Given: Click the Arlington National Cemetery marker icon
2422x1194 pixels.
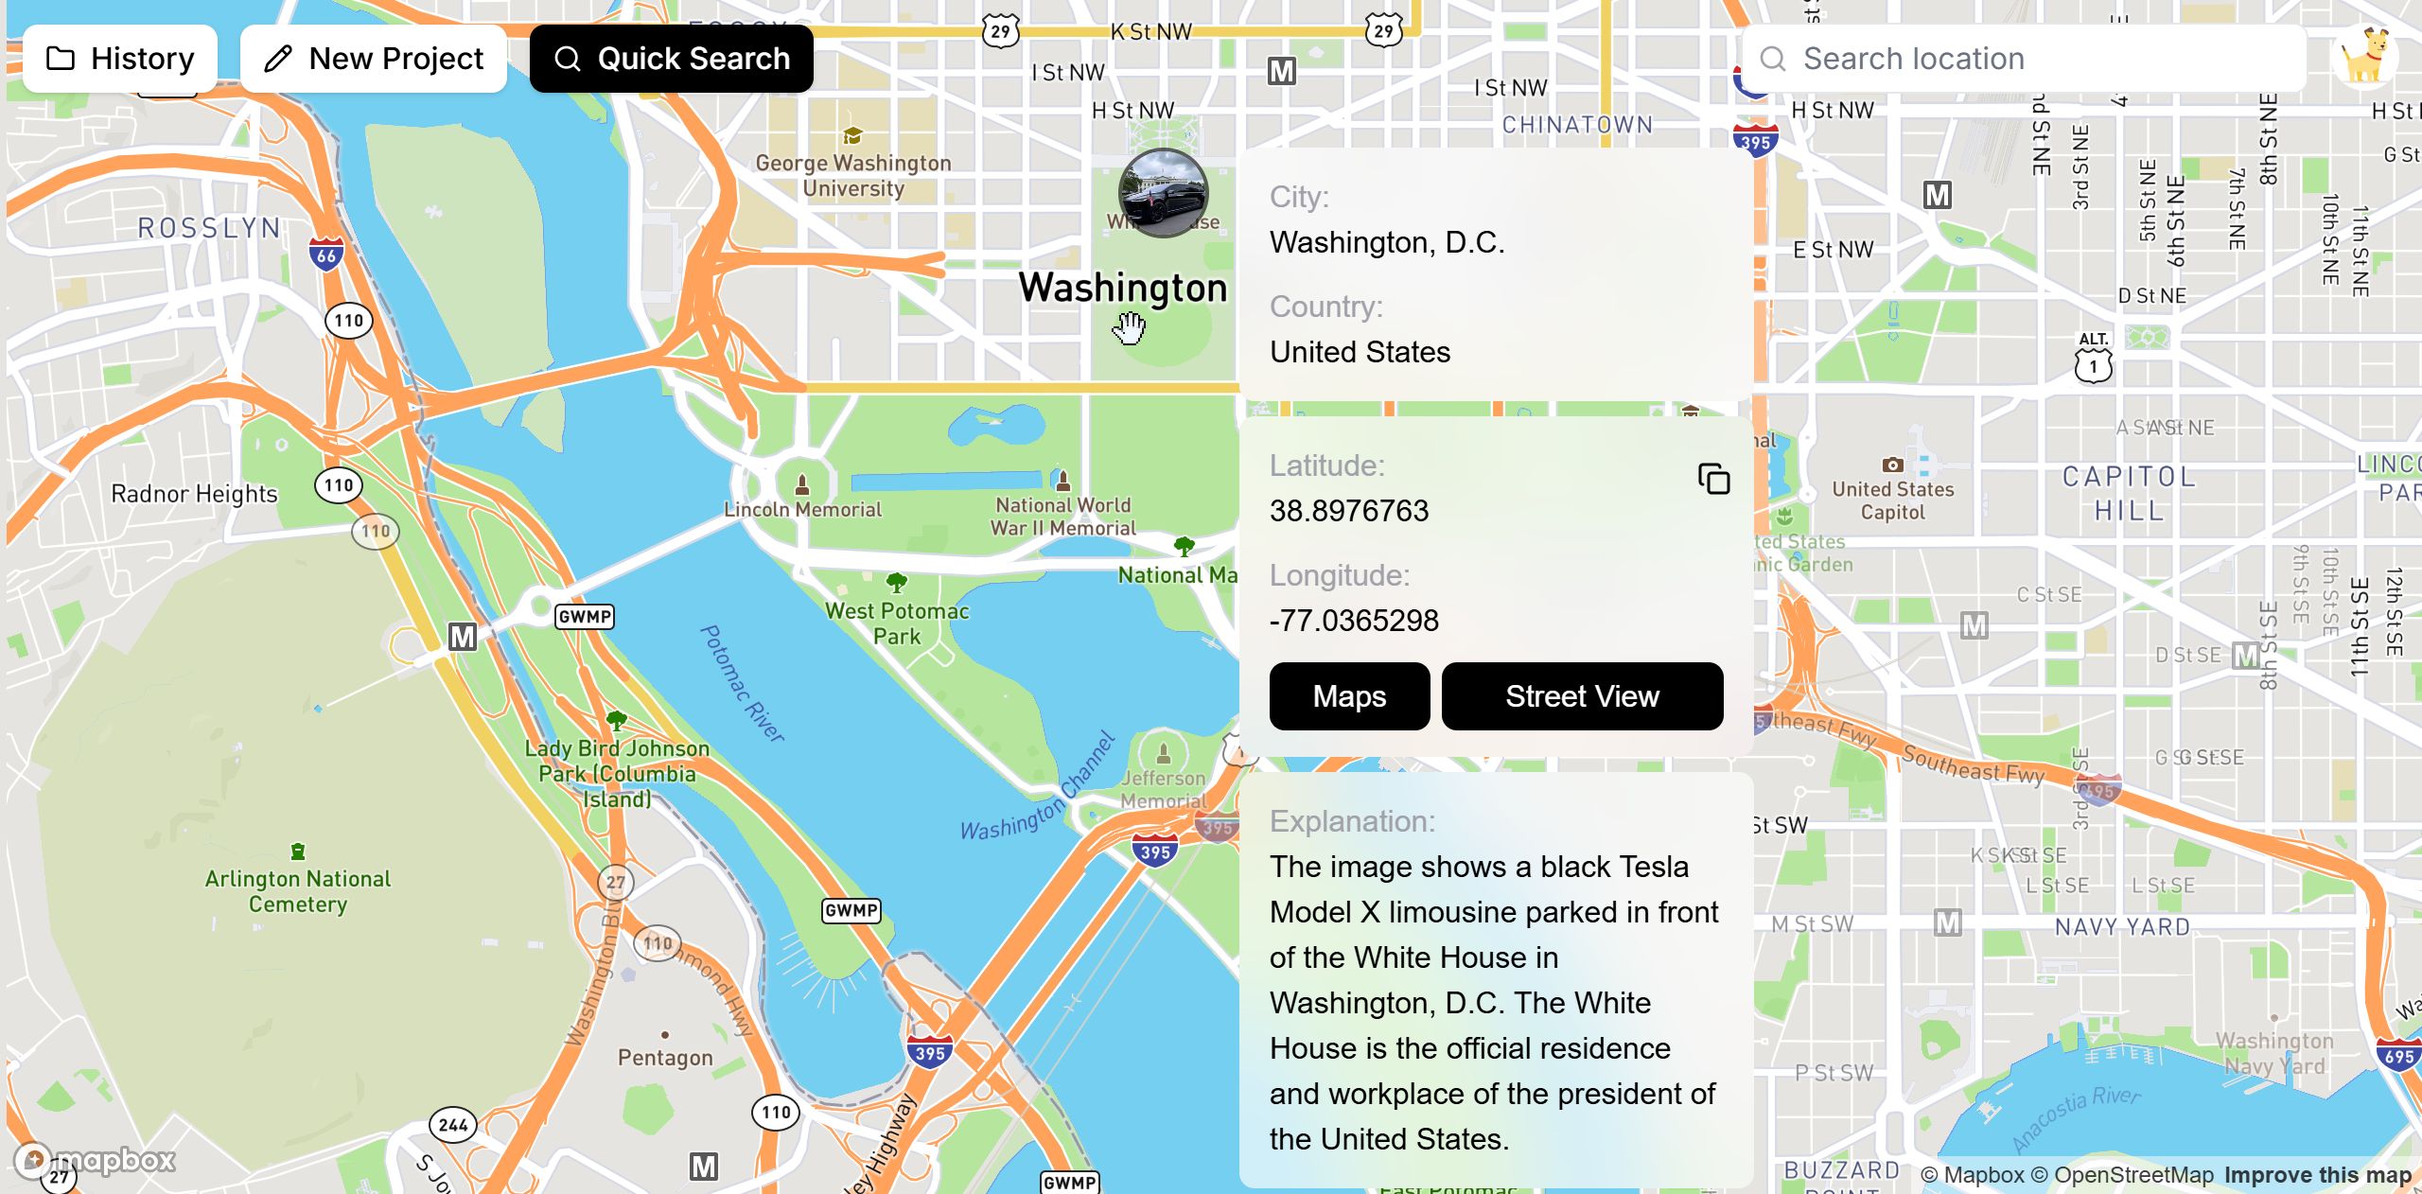Looking at the screenshot, I should [297, 852].
